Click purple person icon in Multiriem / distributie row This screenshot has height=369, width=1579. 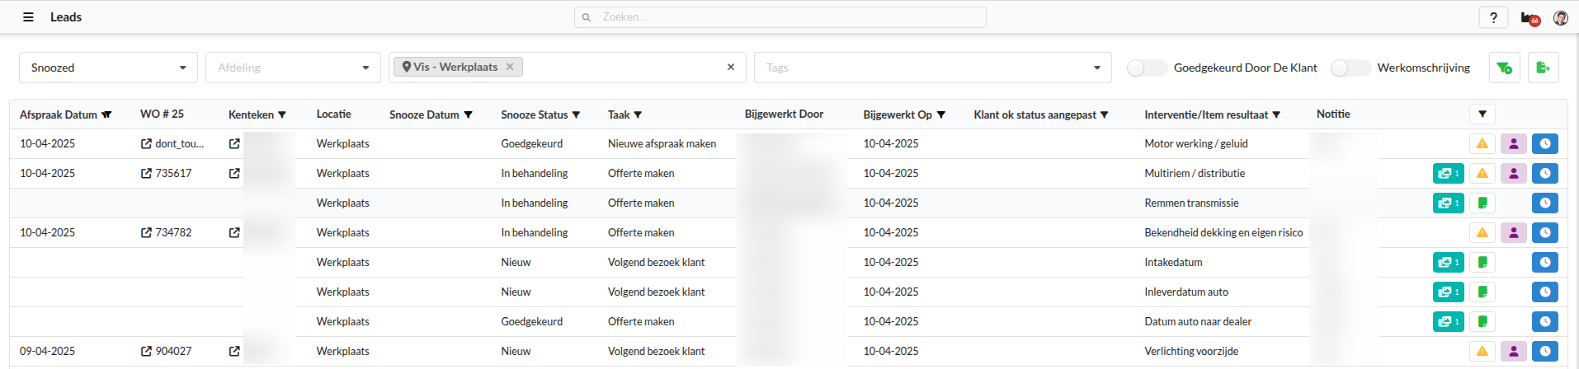pyautogui.click(x=1513, y=174)
